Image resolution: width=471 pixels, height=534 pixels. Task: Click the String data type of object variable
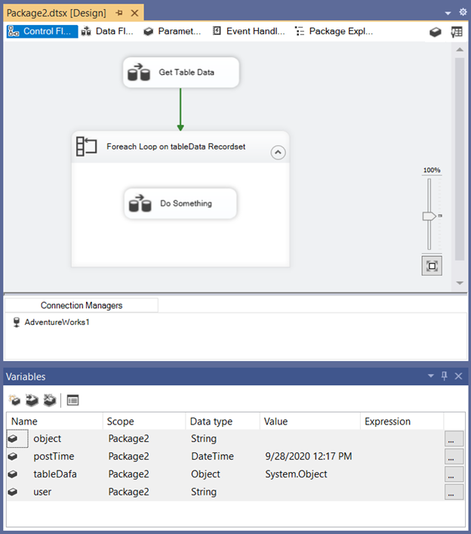[x=204, y=439]
